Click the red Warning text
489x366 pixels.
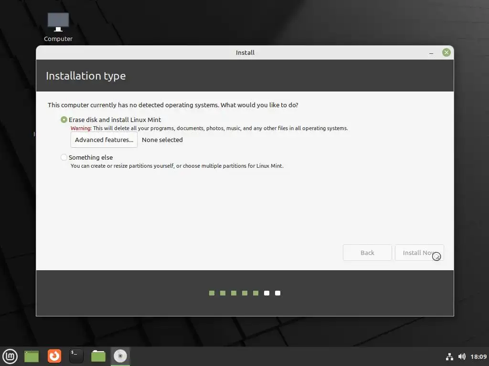(x=81, y=128)
